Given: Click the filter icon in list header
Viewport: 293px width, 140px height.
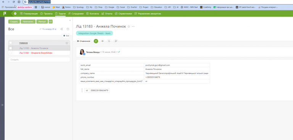Looking at the screenshot, I should tap(68, 29).
